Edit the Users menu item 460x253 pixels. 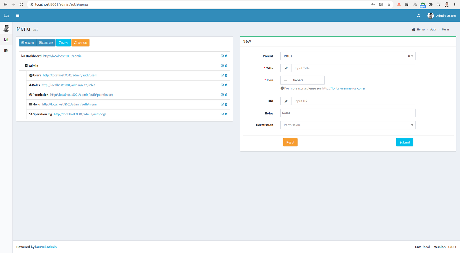222,75
